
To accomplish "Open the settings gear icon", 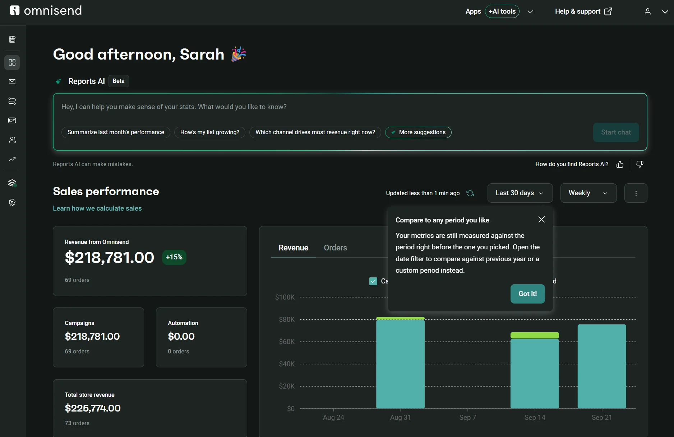I will coord(12,202).
